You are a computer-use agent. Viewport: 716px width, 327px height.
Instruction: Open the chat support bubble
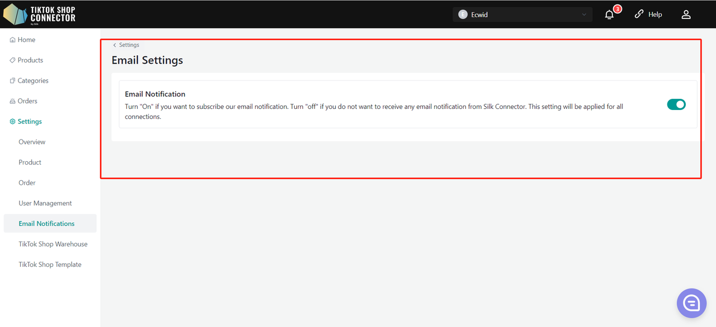point(691,303)
